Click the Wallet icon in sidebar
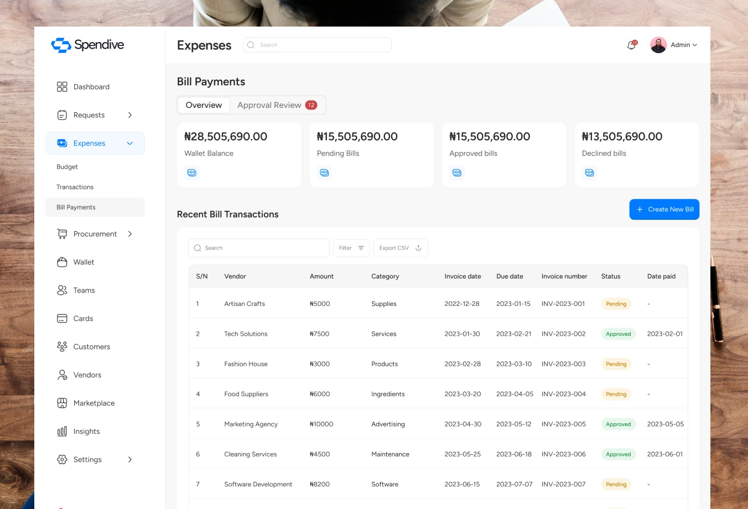Image resolution: width=748 pixels, height=509 pixels. [x=62, y=262]
